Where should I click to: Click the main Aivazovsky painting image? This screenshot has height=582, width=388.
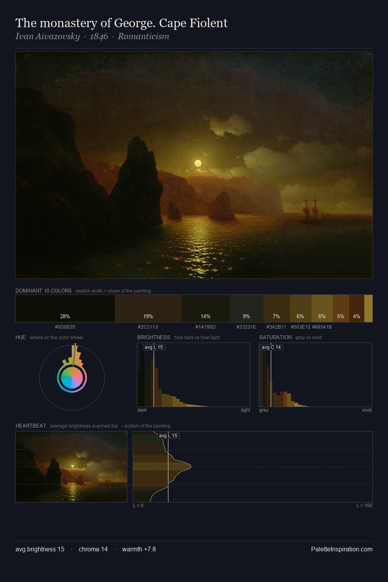click(194, 165)
